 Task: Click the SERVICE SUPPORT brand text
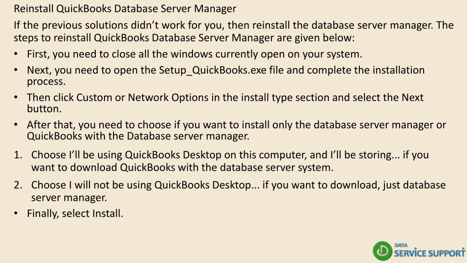pyautogui.click(x=430, y=253)
